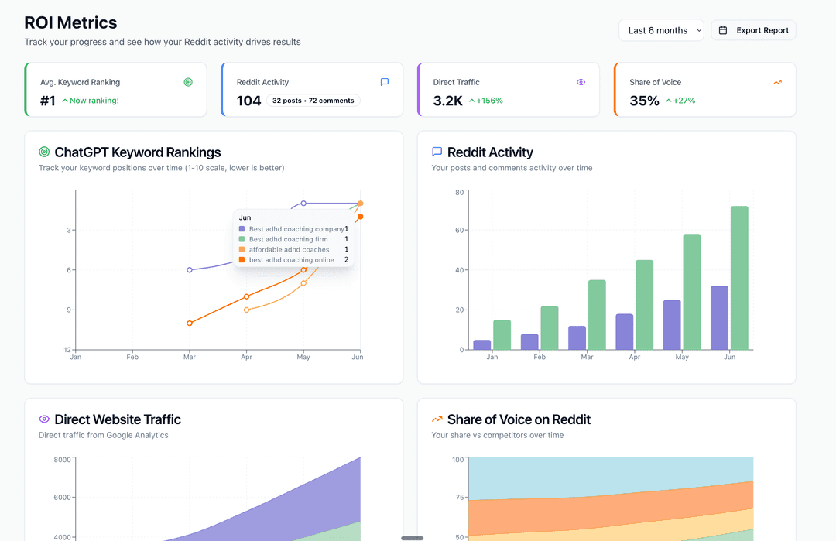Click the green January bar in Reddit Activity chart

tap(502, 334)
